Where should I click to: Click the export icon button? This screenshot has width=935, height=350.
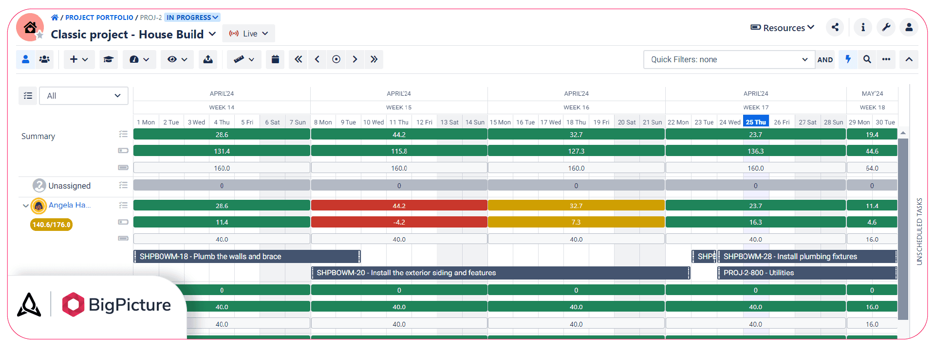[208, 59]
